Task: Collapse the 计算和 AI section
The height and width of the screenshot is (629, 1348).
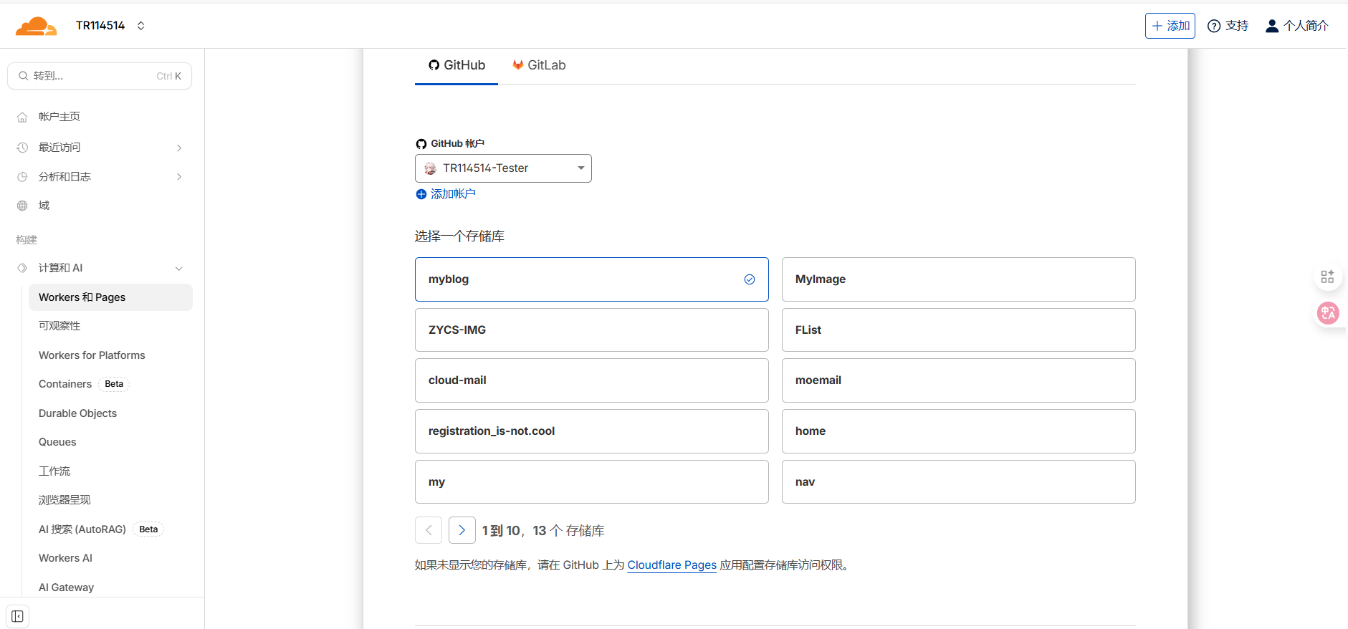Action: coord(178,268)
